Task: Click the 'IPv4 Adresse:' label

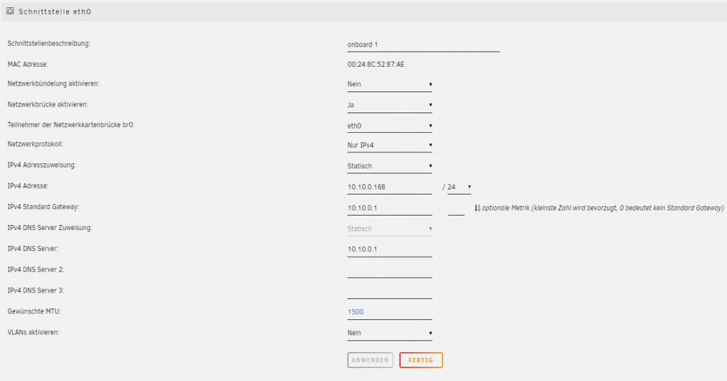Action: click(x=28, y=186)
